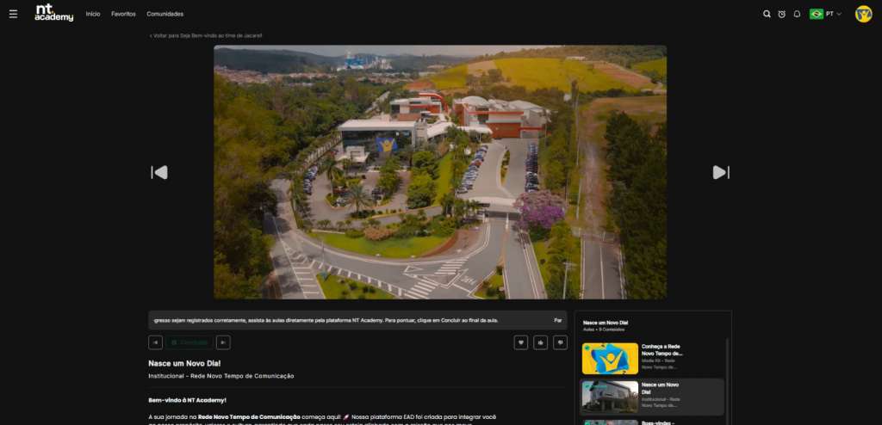Viewport: 882px width, 425px height.
Task: Open the notifications bell
Action: click(x=797, y=14)
